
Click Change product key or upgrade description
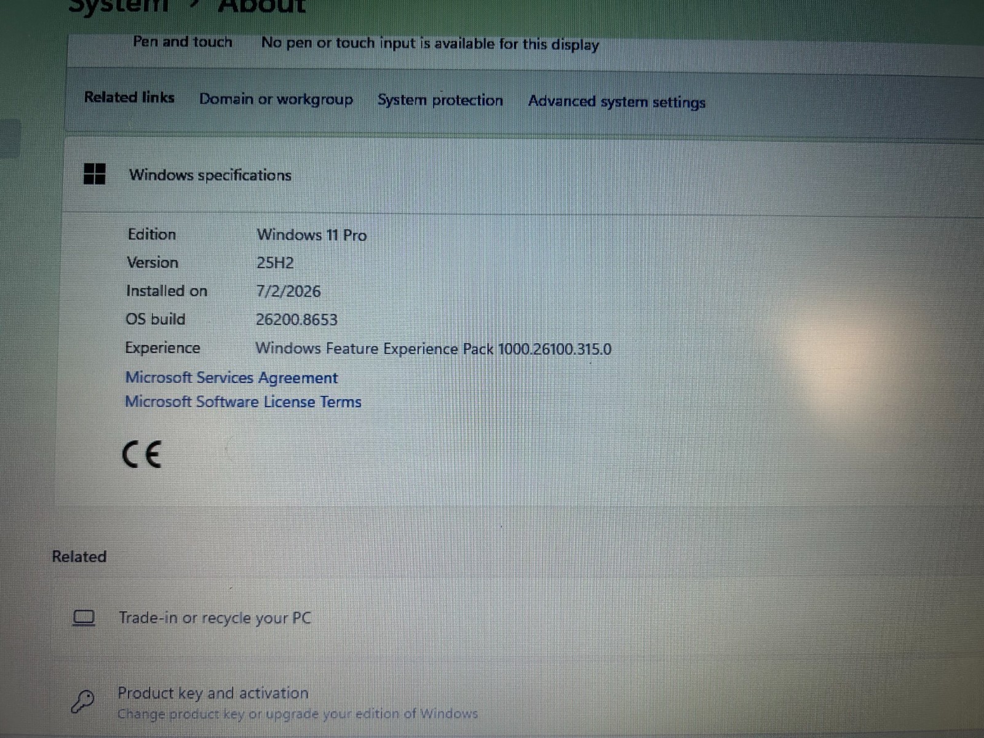tap(298, 713)
